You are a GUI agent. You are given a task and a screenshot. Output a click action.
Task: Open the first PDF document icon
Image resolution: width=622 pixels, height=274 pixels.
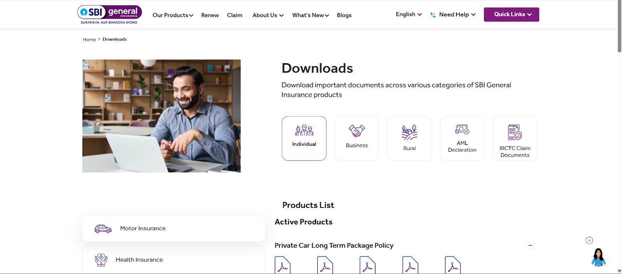[x=283, y=265]
